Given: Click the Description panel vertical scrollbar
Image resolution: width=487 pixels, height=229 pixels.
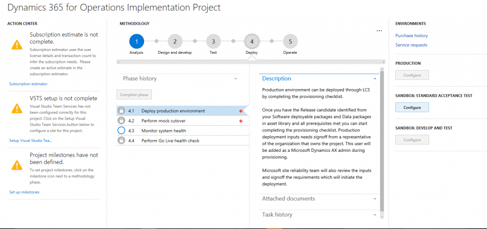Looking at the screenshot, I should pyautogui.click(x=381, y=143).
